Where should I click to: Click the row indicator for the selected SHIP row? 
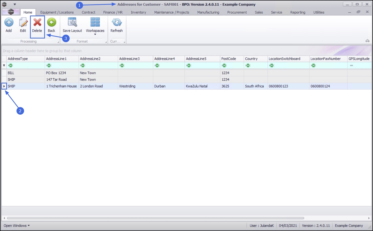[x=4, y=86]
